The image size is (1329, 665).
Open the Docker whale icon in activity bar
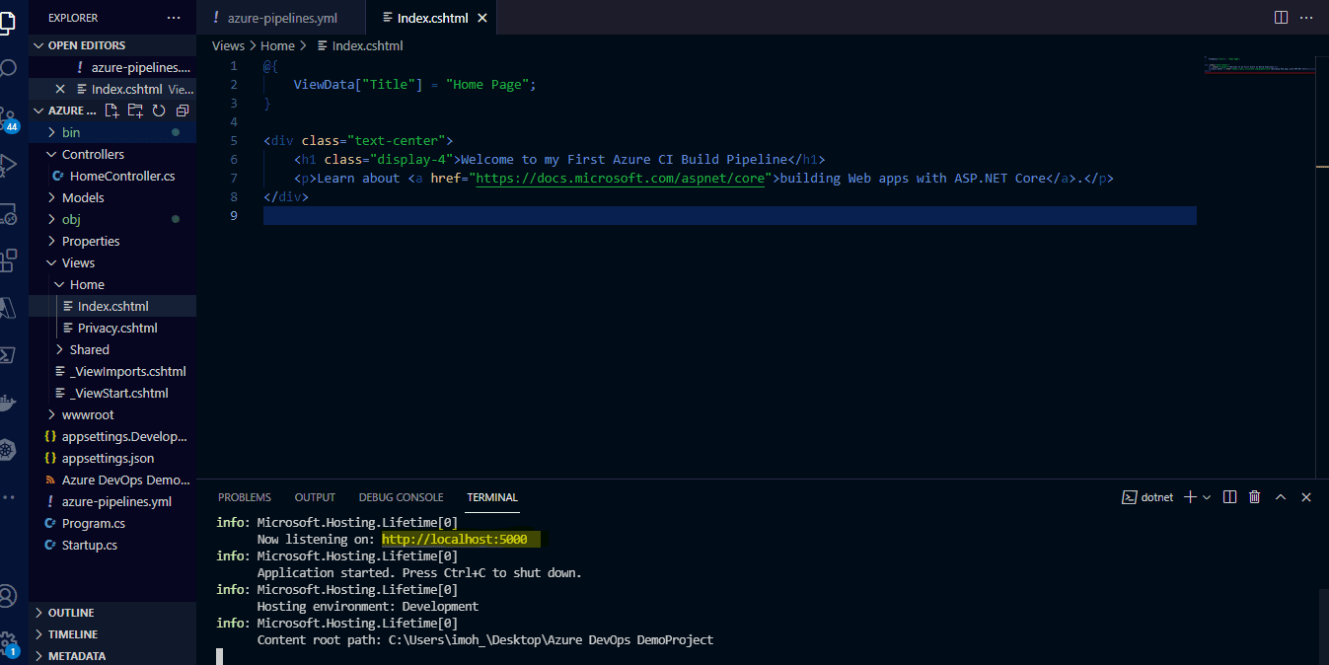pyautogui.click(x=7, y=403)
